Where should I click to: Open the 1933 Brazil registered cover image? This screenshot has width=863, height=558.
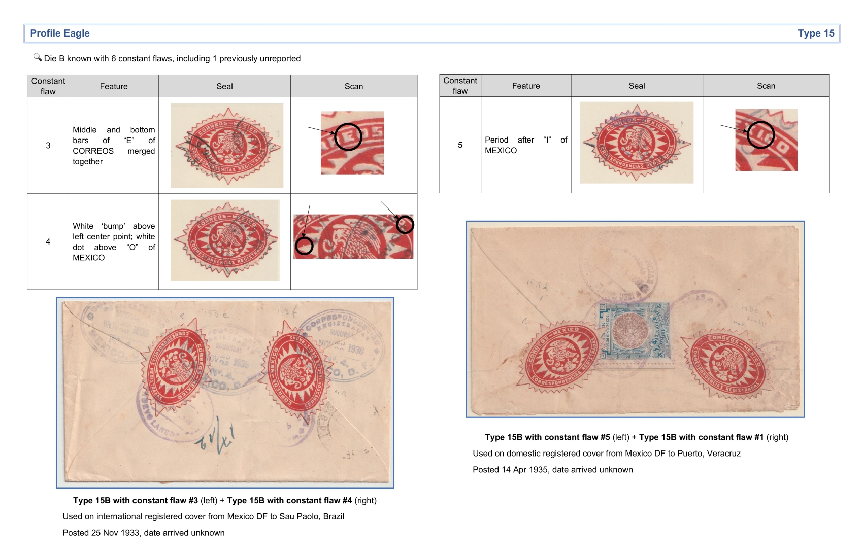225,393
